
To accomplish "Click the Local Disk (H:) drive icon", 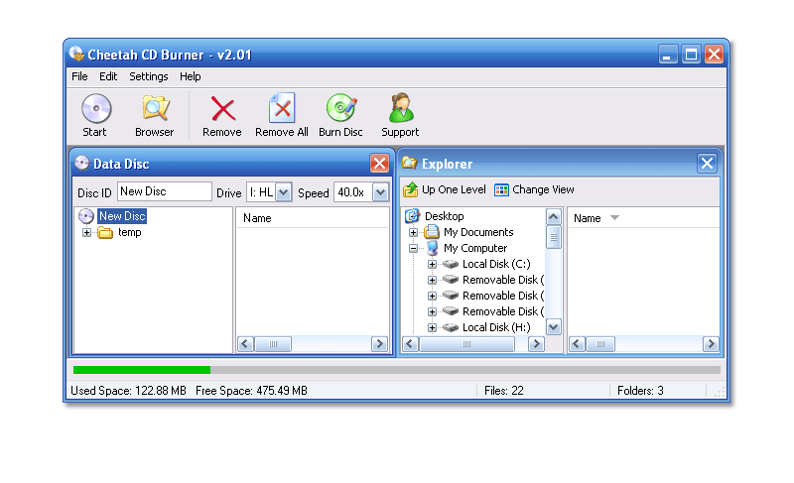I will [451, 327].
